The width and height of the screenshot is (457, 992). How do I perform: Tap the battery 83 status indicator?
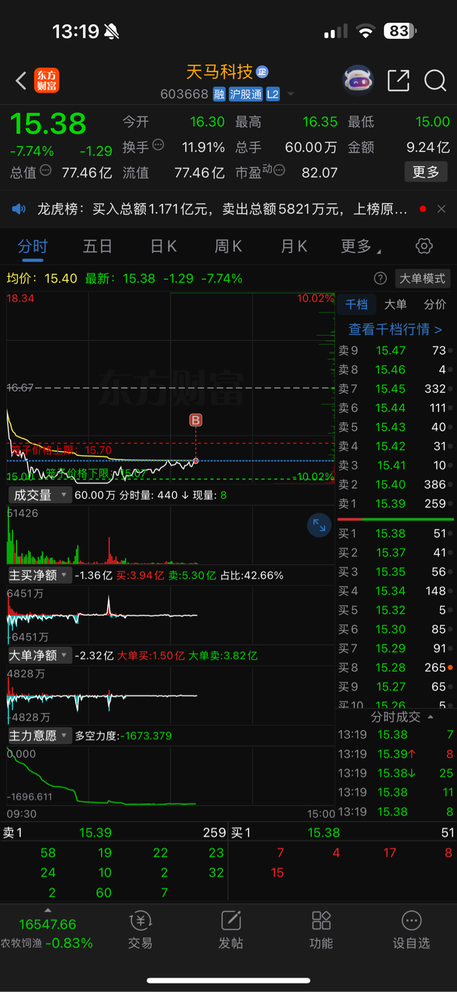400,31
